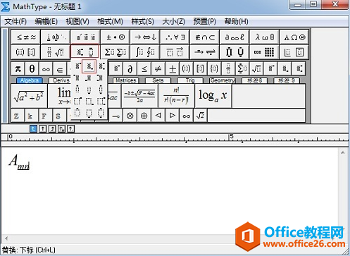Insert the partial derivative symbol
The width and height of the screenshot is (350, 256).
coord(130,69)
